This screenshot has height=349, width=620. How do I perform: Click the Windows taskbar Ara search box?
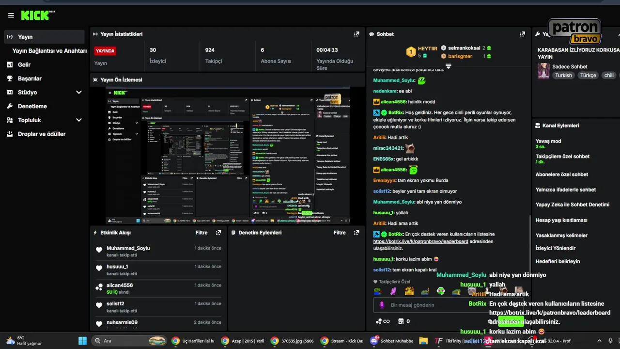[x=130, y=341]
